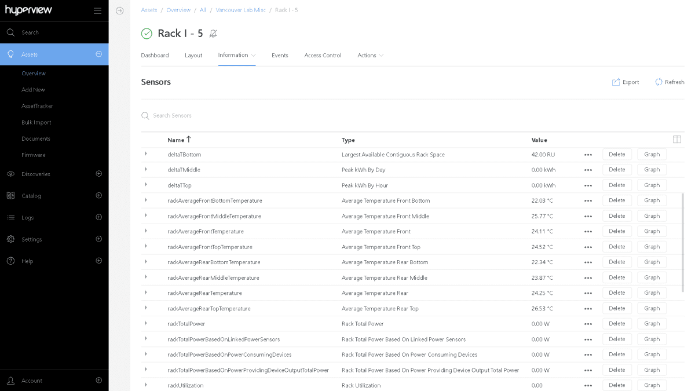Delete the deltaTTop sensor
This screenshot has height=391, width=695.
617,185
